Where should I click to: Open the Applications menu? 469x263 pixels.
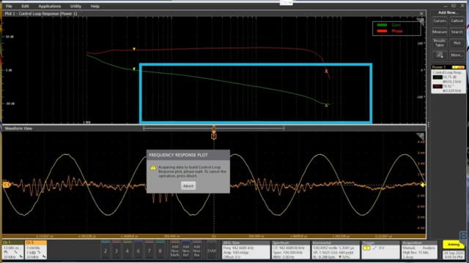49,6
